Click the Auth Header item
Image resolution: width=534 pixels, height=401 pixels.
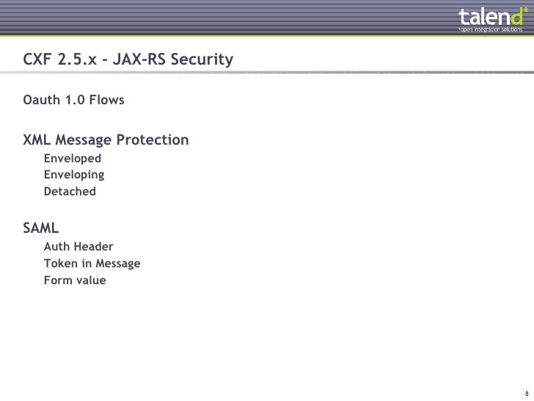click(78, 246)
